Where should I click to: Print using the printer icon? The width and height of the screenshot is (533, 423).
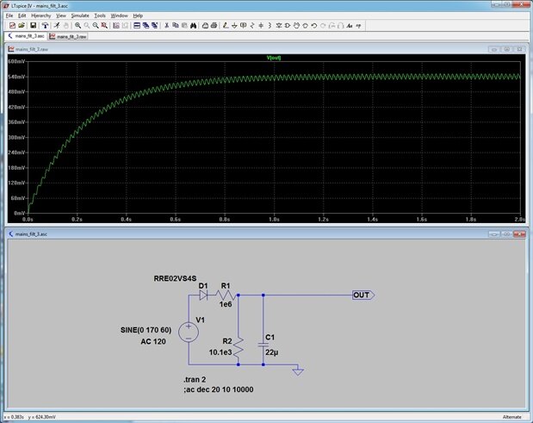214,26
